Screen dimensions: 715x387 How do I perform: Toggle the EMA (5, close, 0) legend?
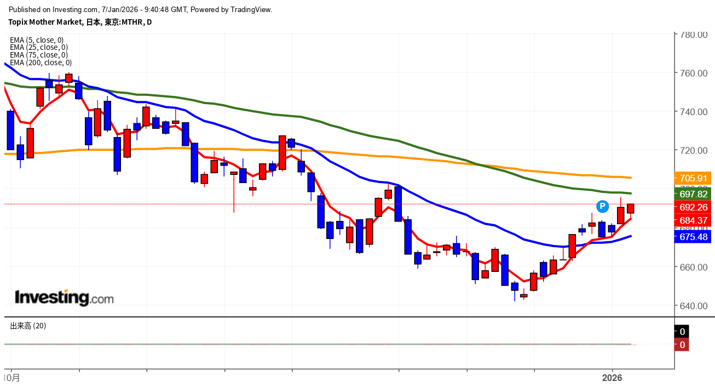point(37,39)
